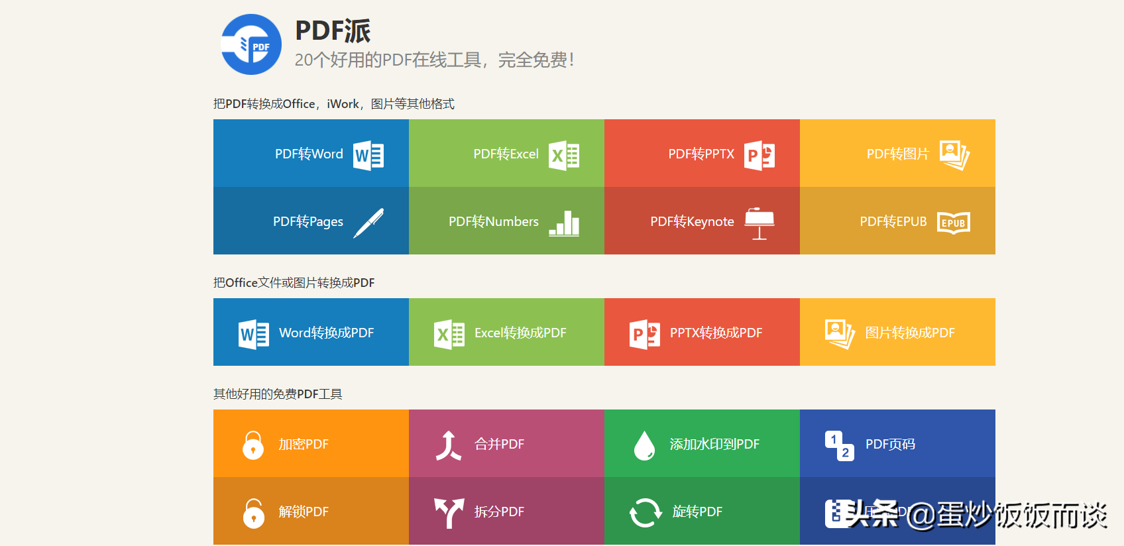The image size is (1124, 546).
Task: Click the bar chart icon in PDF转Numbers tile
Action: point(564,223)
